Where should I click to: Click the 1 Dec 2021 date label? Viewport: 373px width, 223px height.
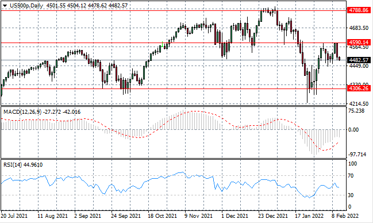click(x=235, y=216)
